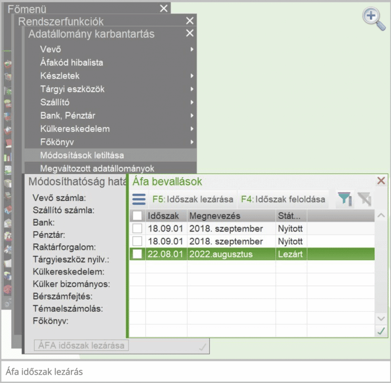The image size is (391, 383).
Task: Click the Bérszámfejtés: label
Action: pyautogui.click(x=63, y=296)
